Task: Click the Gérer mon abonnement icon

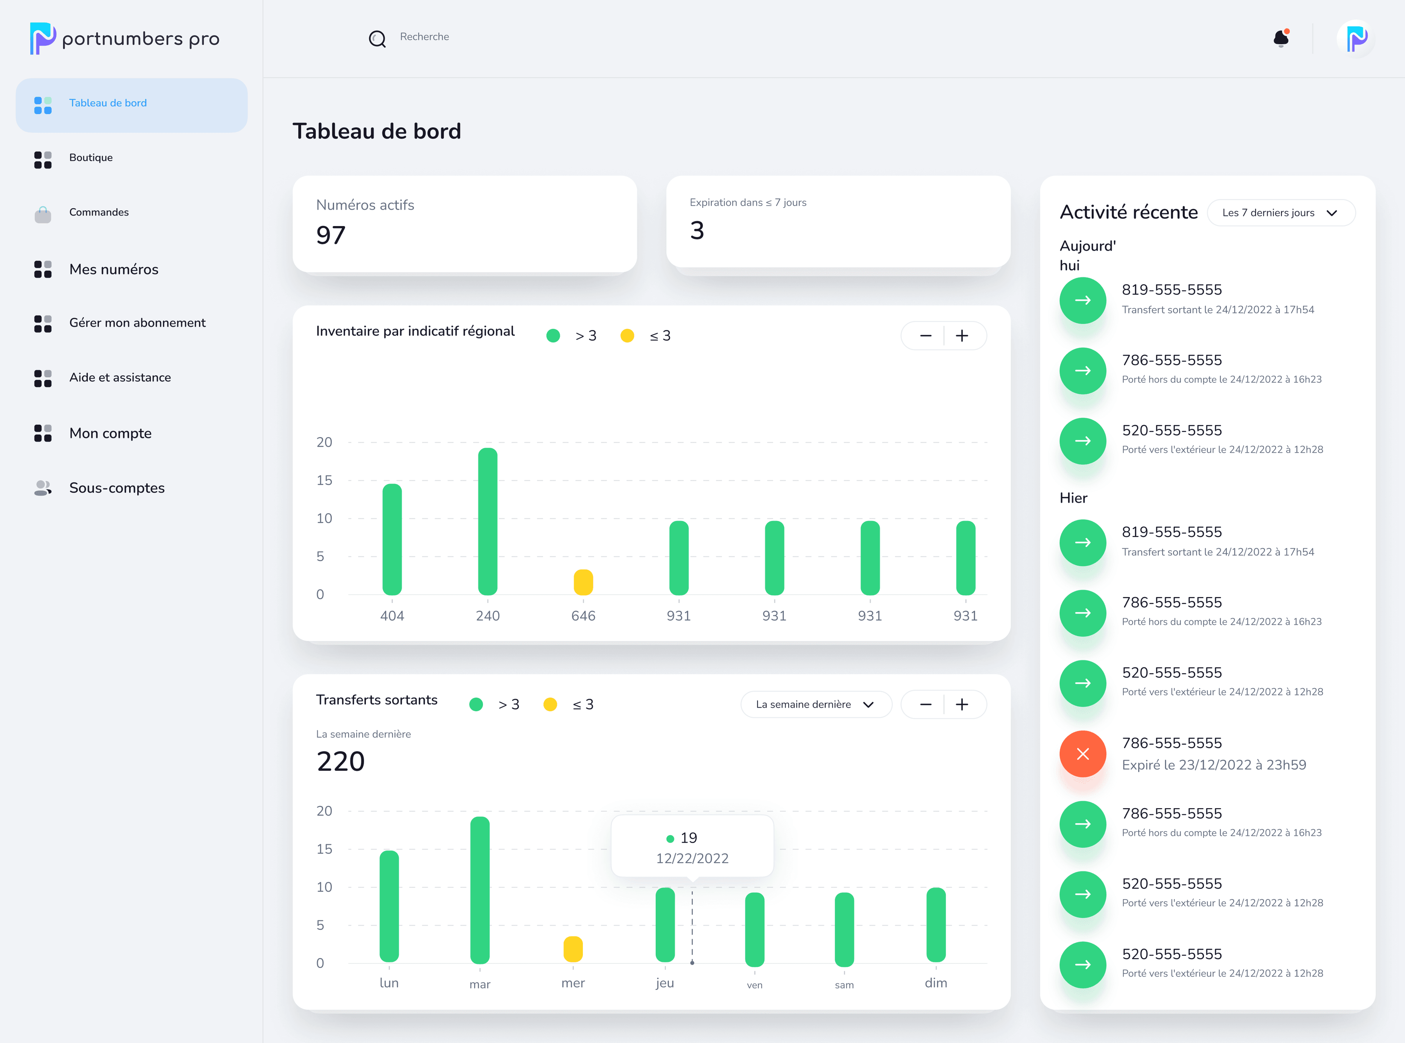Action: pos(43,324)
